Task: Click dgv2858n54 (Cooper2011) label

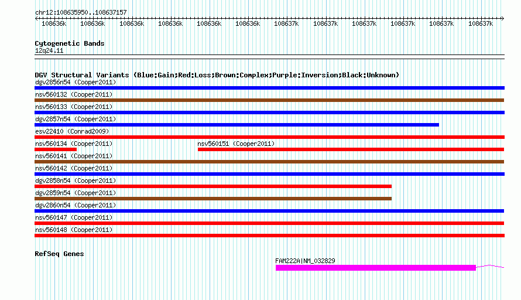Action: [76, 180]
